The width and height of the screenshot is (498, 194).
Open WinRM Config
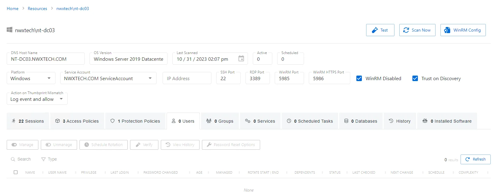463,30
